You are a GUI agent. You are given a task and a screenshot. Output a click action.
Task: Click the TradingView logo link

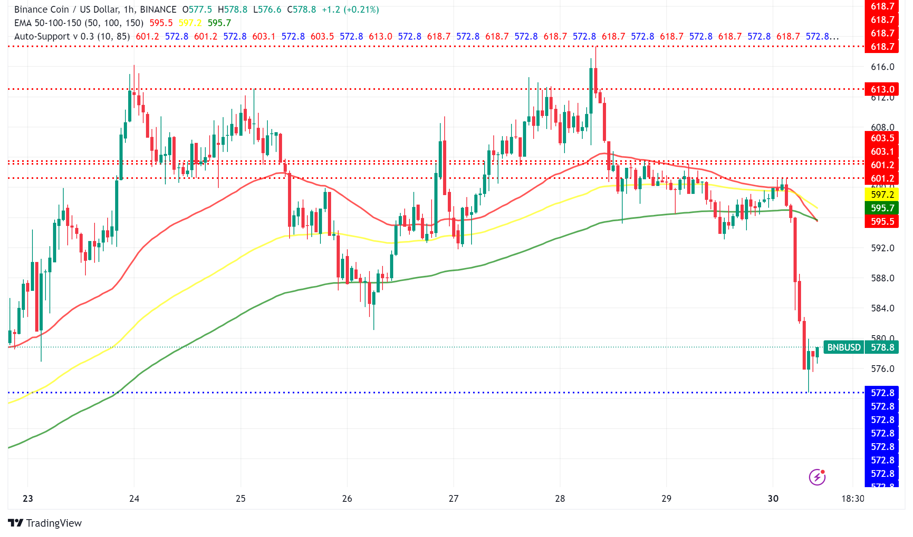click(45, 523)
